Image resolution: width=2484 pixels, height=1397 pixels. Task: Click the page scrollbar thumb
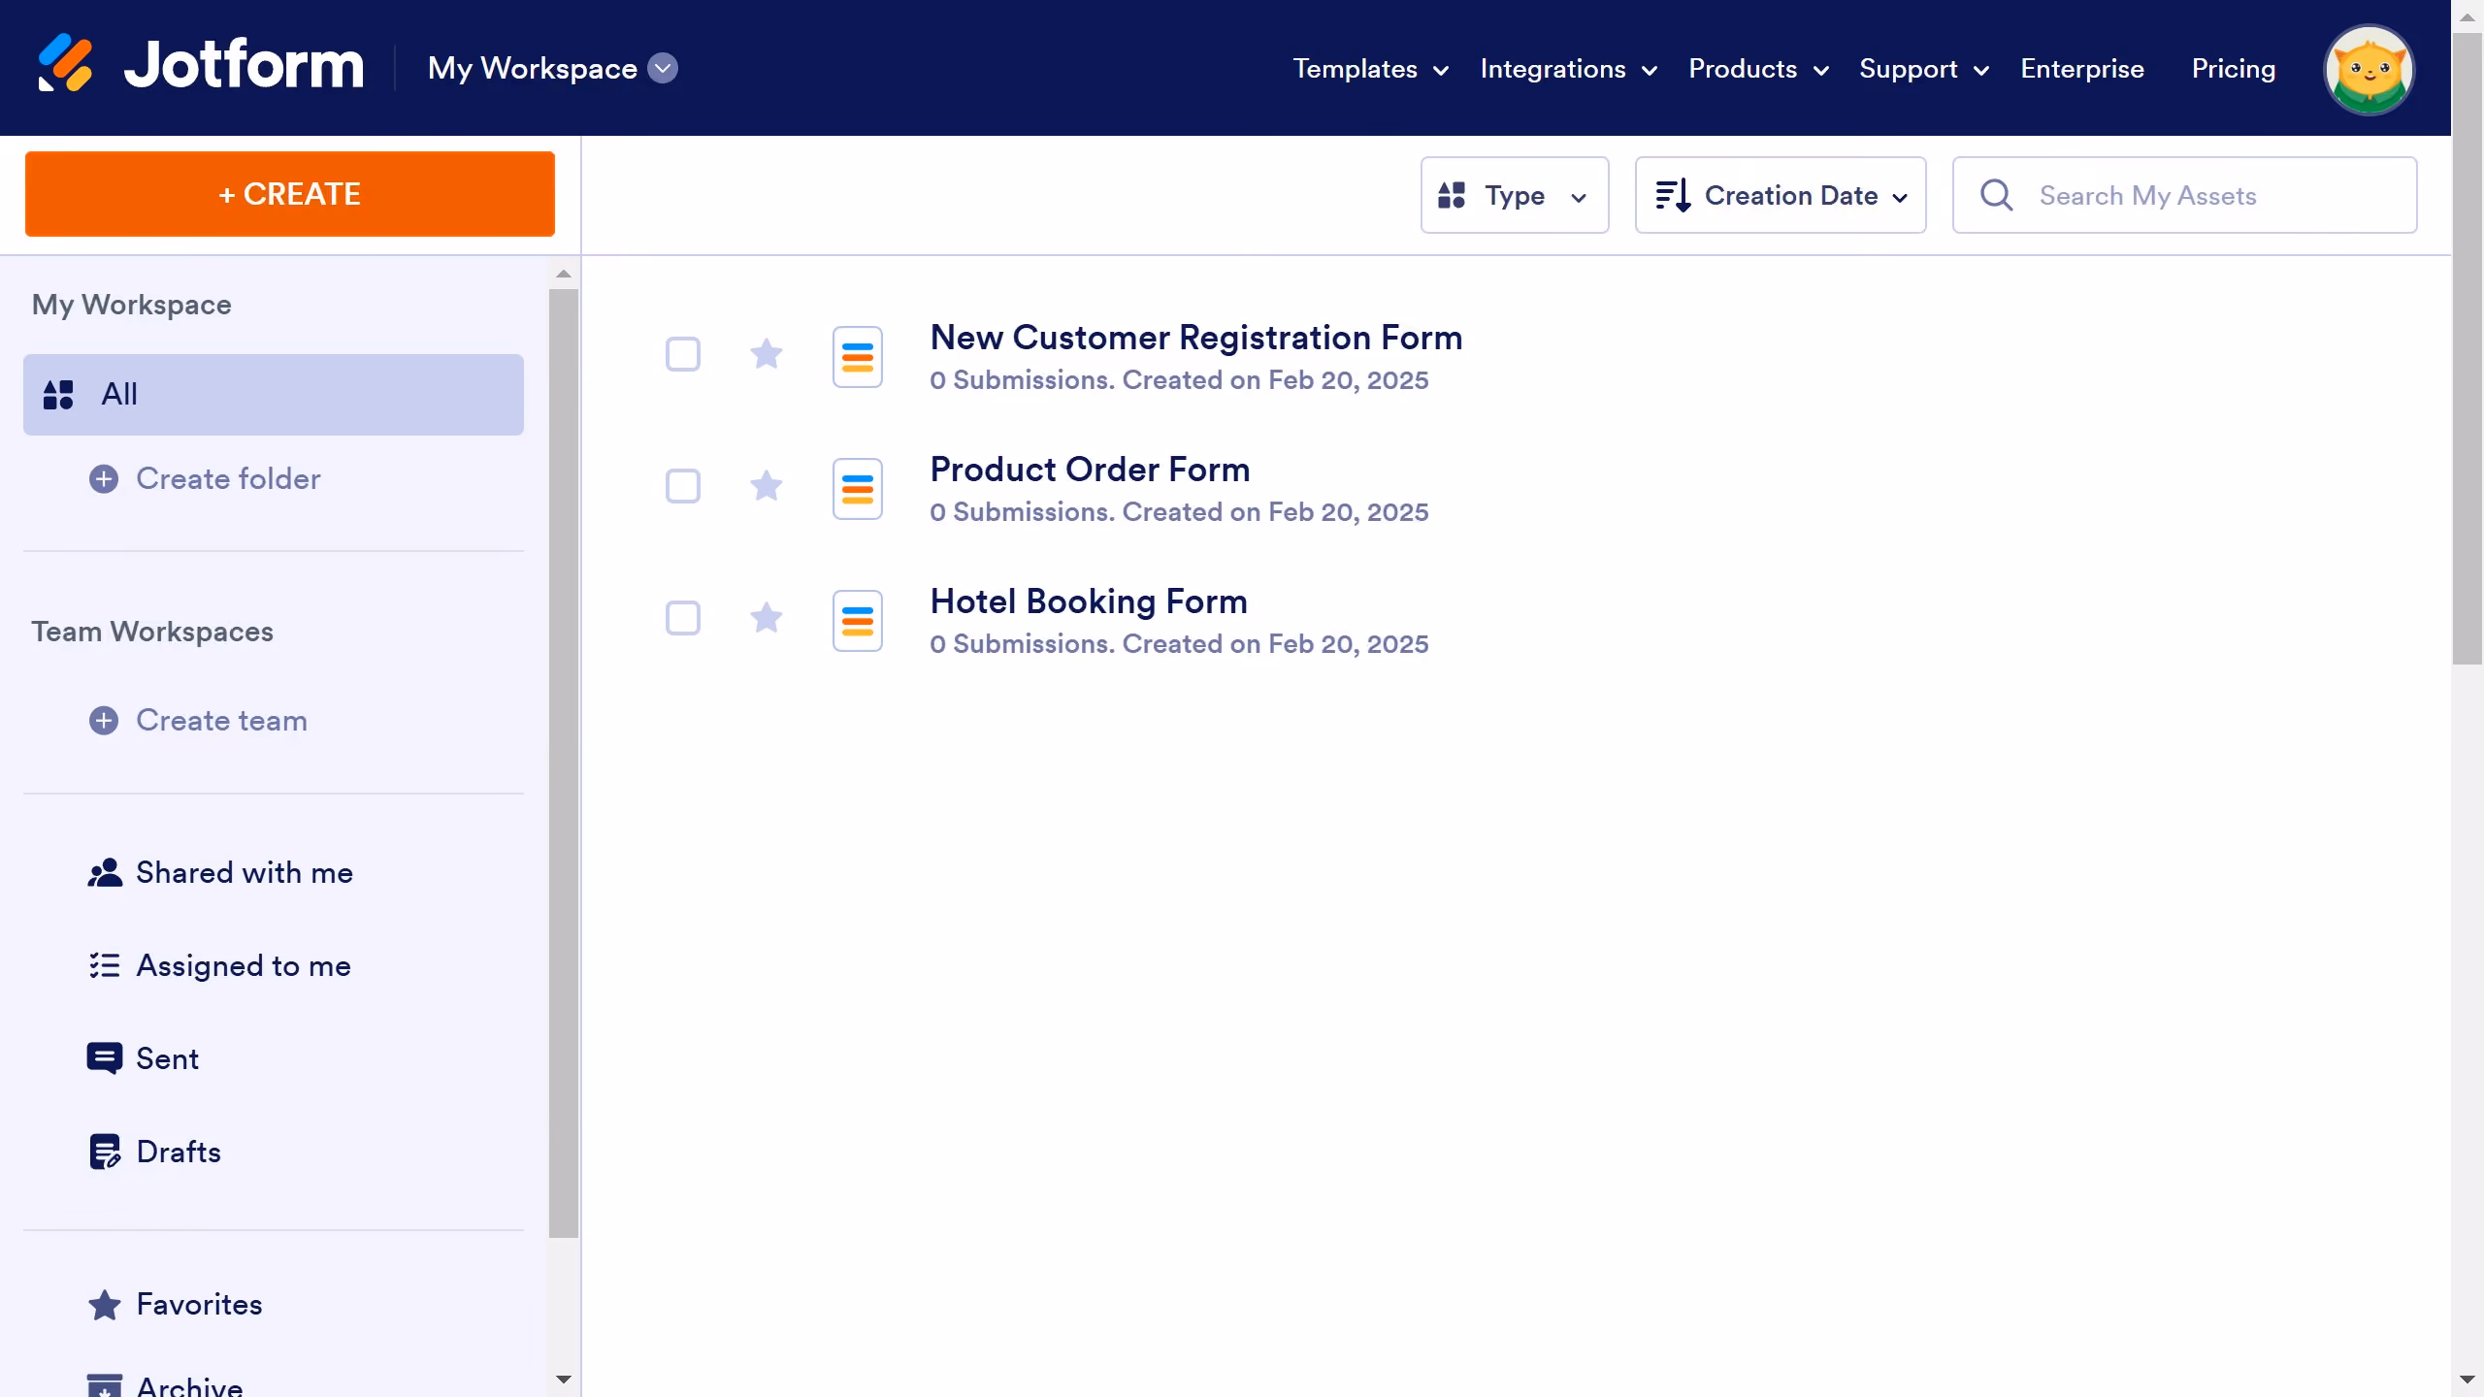coord(2467,349)
